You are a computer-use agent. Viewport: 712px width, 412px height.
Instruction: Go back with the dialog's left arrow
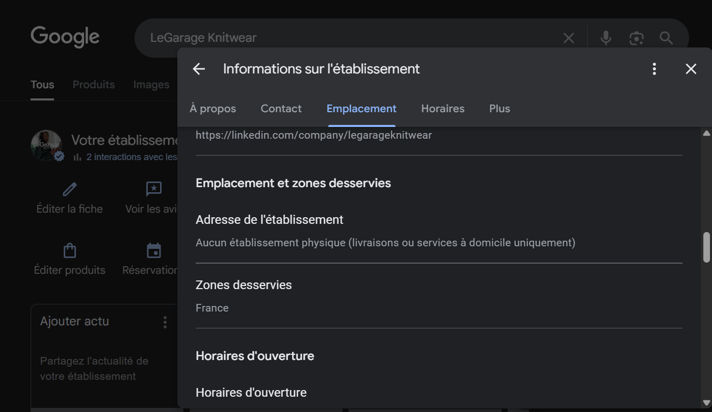(199, 69)
